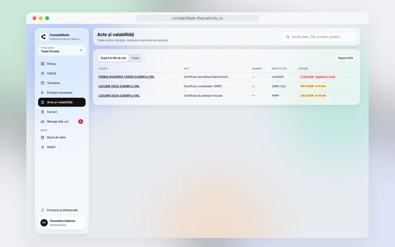The height and width of the screenshot is (247, 395).
Task: Open Mesaje site-uri label
Action: pyautogui.click(x=58, y=122)
